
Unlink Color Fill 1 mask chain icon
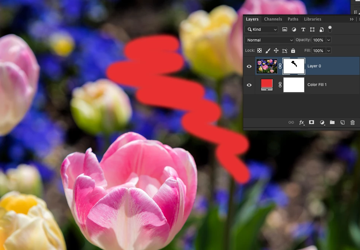pyautogui.click(x=280, y=85)
